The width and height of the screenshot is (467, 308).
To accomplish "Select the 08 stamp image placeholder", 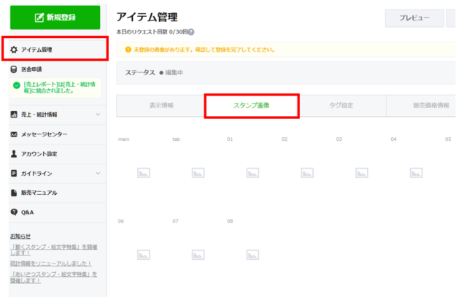I will coord(252,255).
